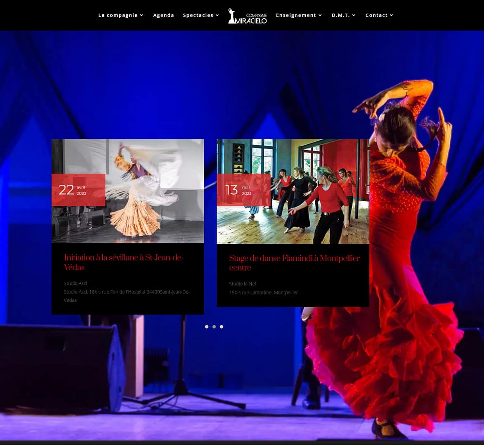Image resolution: width=484 pixels, height=445 pixels.
Task: Open the Compagnie Miracielo logo
Action: coord(247,15)
